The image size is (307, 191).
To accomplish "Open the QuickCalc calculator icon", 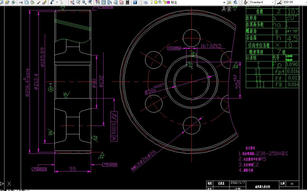I will coord(127,2).
